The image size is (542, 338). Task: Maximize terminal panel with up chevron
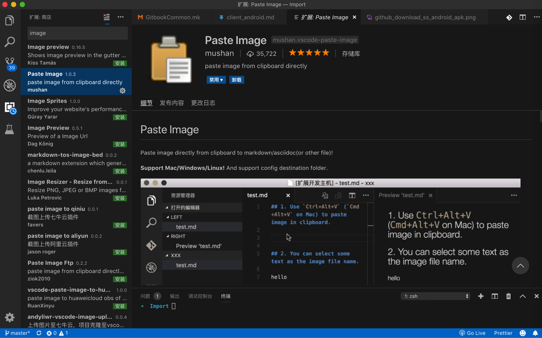[x=522, y=296]
